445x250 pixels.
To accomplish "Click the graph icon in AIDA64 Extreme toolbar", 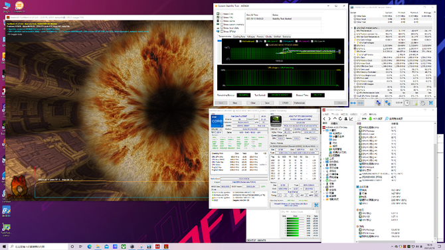I will [x=351, y=119].
